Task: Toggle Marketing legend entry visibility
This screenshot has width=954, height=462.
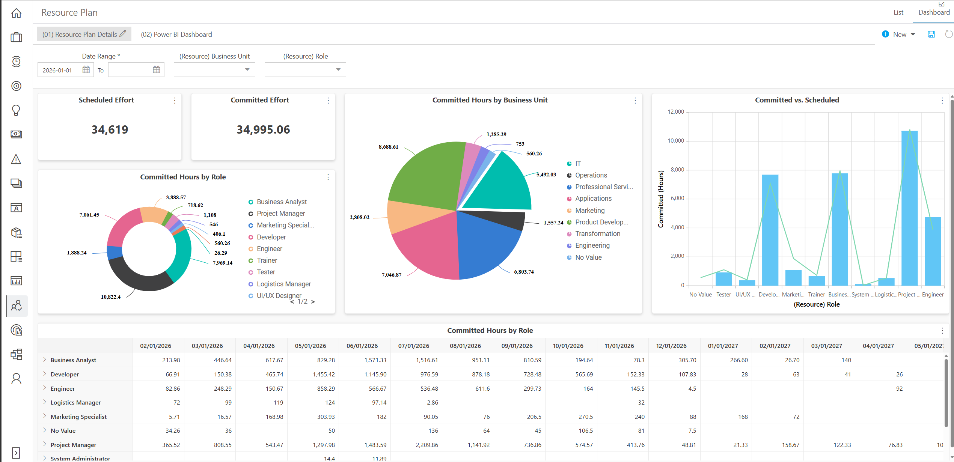Action: 586,211
